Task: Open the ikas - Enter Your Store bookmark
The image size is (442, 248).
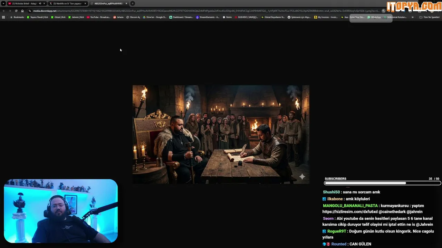Action: (353, 17)
